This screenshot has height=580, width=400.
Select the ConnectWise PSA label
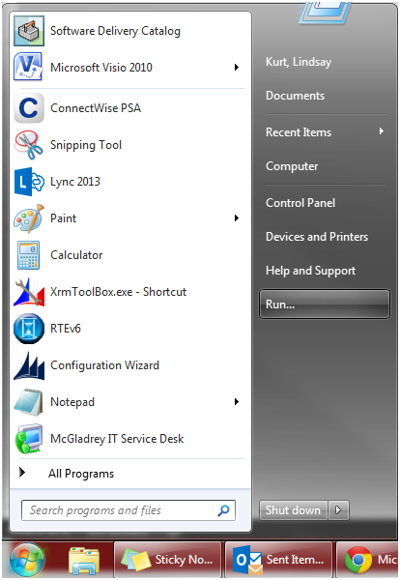96,108
